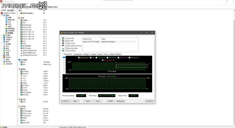
Task: Click the VCCSA voltage sensor icon
Action: 21,90
